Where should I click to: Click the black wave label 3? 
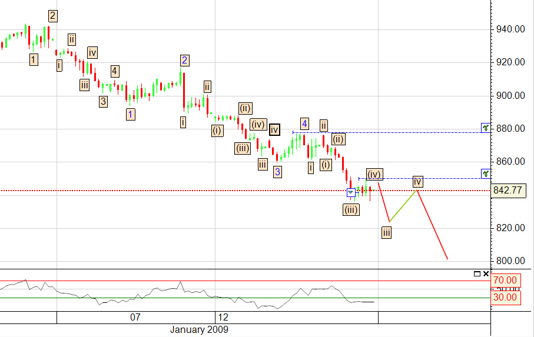(103, 101)
